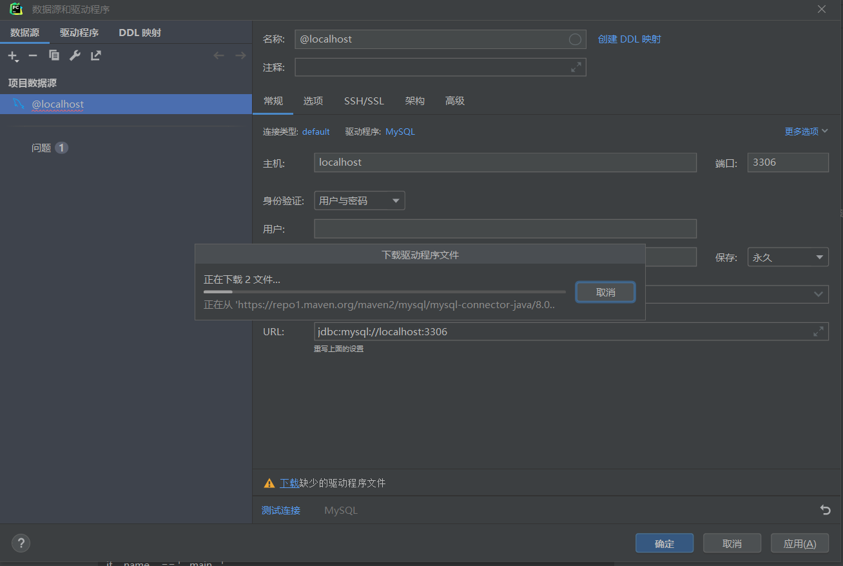Open the DDL 映射 tab
843x566 pixels.
pyautogui.click(x=140, y=33)
